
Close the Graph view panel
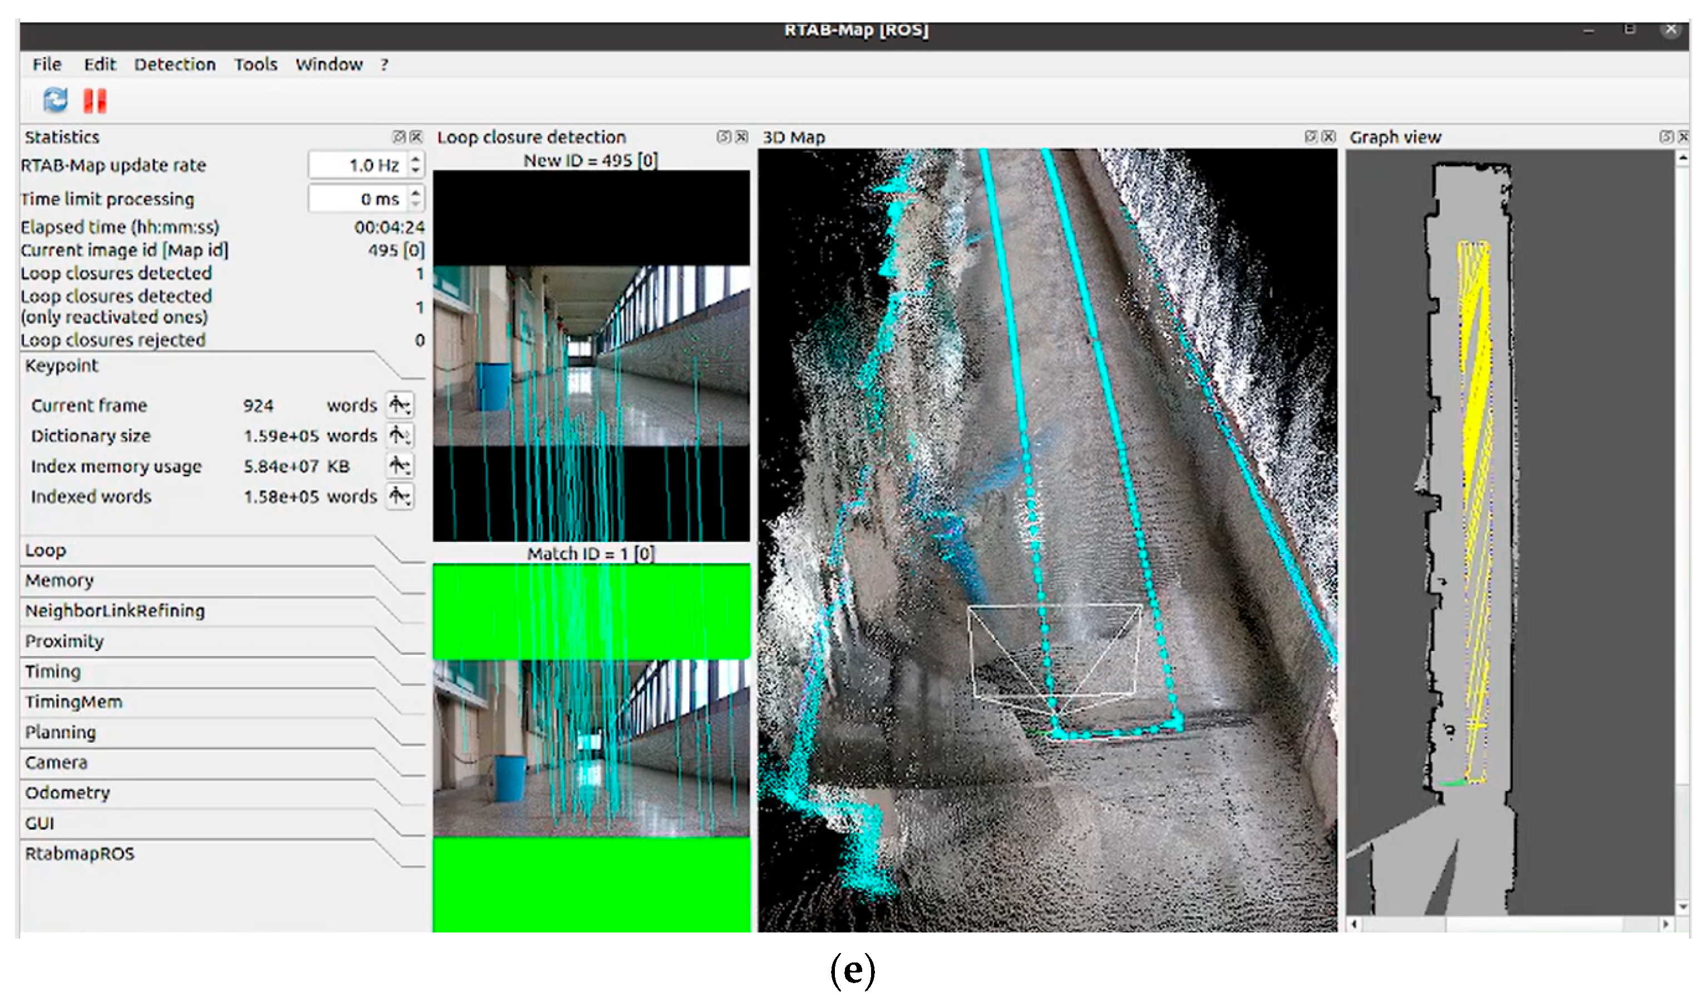[1683, 137]
